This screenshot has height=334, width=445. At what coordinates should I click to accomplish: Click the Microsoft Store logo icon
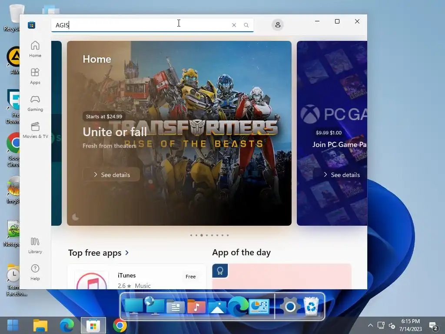click(x=31, y=25)
